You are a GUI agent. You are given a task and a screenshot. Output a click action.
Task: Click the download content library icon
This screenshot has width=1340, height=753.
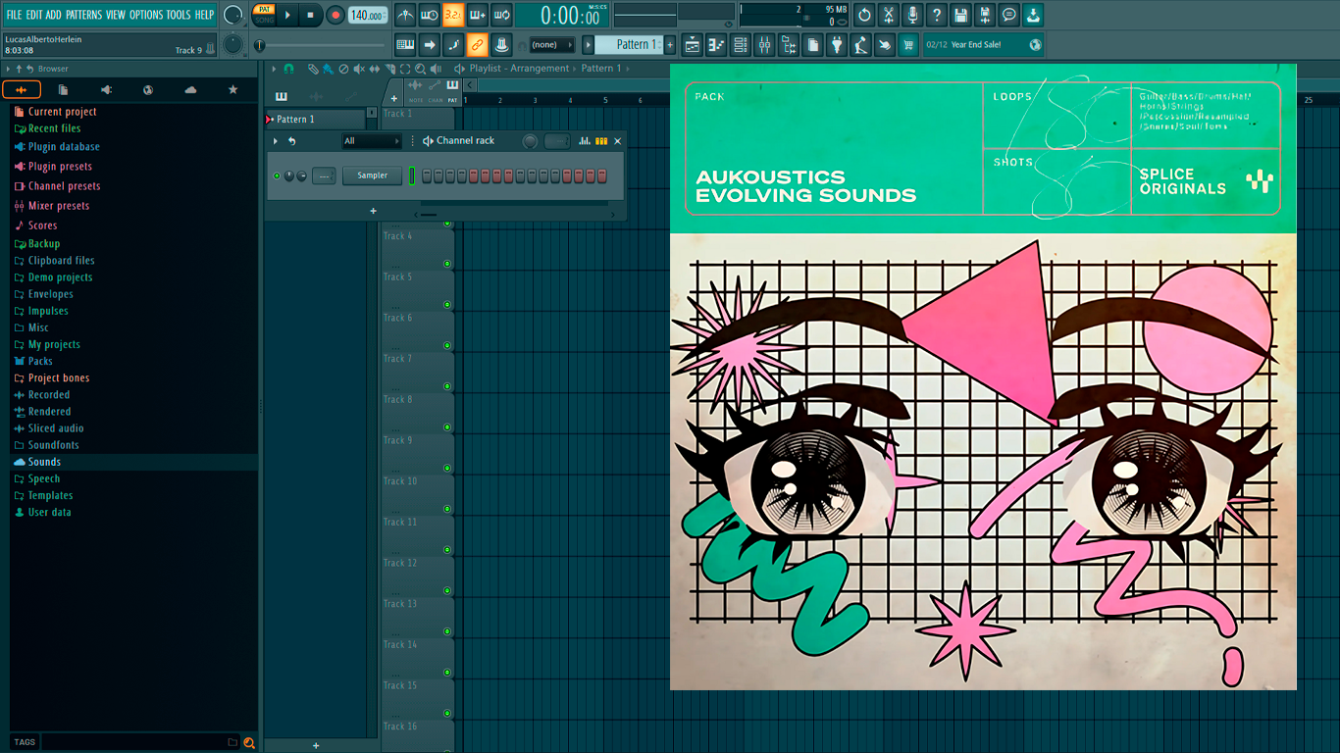(x=1034, y=15)
